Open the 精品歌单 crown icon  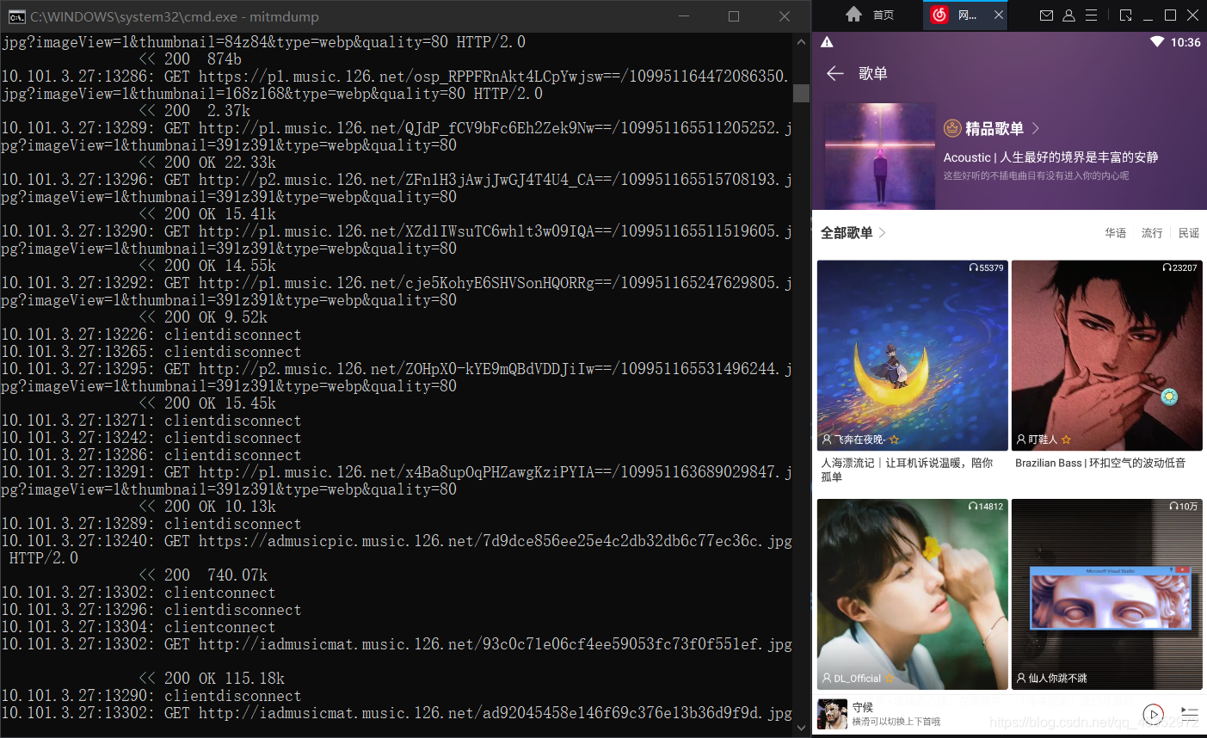pyautogui.click(x=952, y=128)
